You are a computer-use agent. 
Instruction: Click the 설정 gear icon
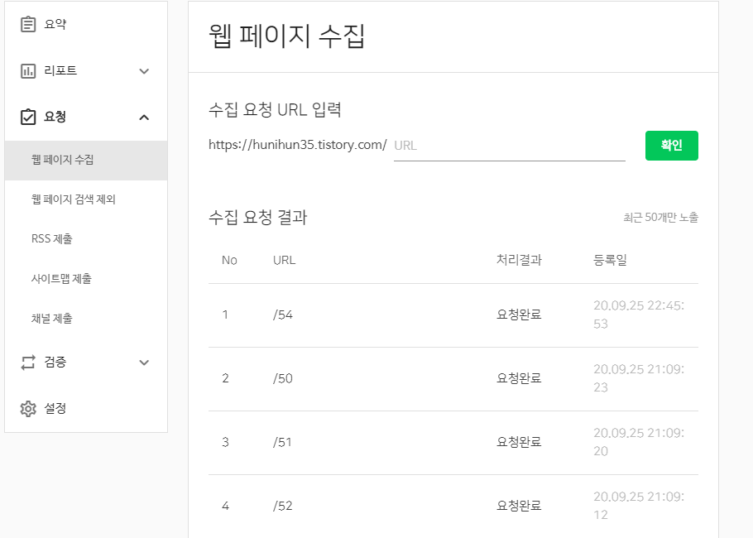(28, 409)
